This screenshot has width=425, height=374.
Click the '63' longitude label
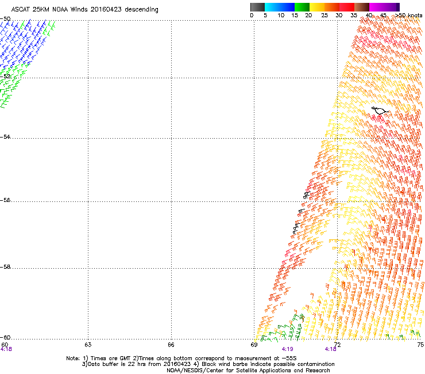pyautogui.click(x=88, y=345)
